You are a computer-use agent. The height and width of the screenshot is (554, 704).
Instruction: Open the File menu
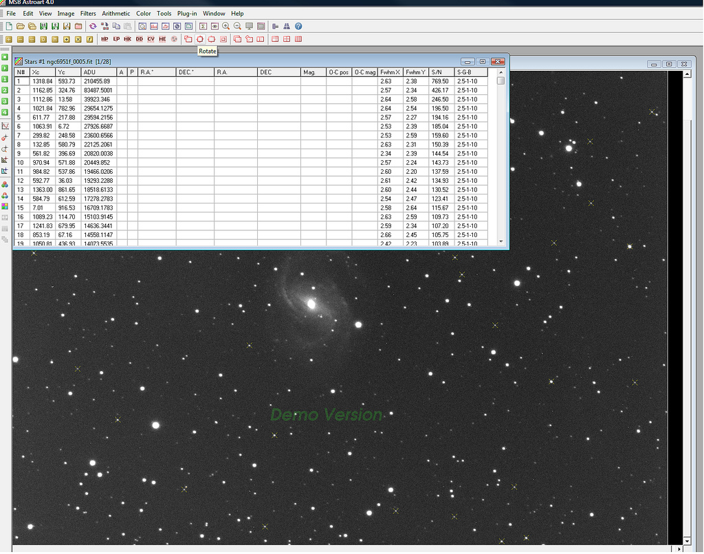pyautogui.click(x=11, y=14)
